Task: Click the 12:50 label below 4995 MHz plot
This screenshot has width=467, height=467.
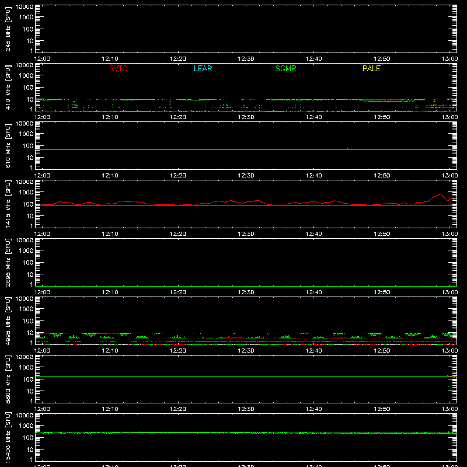Action: (x=382, y=351)
